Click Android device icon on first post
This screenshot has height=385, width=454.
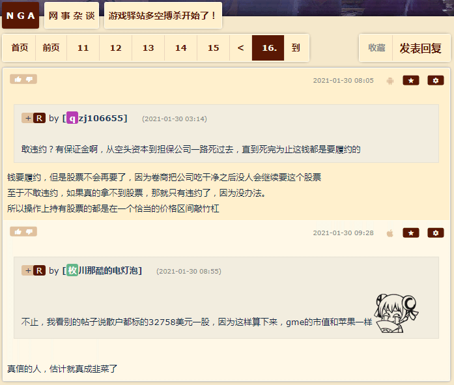pos(390,81)
